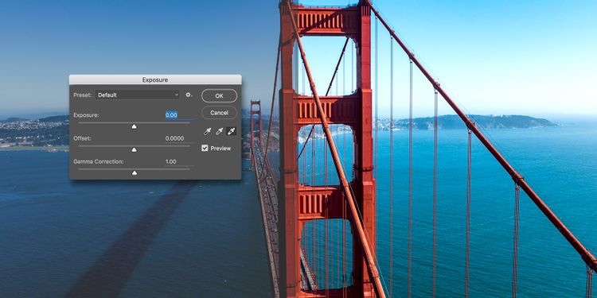The height and width of the screenshot is (298, 597).
Task: Click the distant headland on the right
Action: coord(476,122)
